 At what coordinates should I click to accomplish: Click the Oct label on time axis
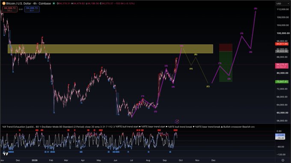181,160
